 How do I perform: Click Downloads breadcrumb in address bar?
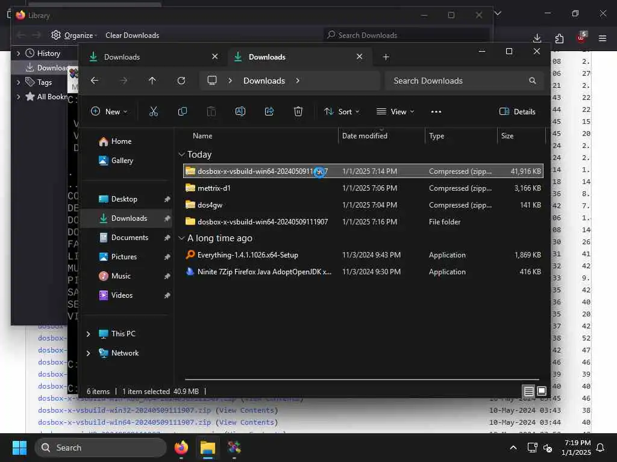pos(264,81)
